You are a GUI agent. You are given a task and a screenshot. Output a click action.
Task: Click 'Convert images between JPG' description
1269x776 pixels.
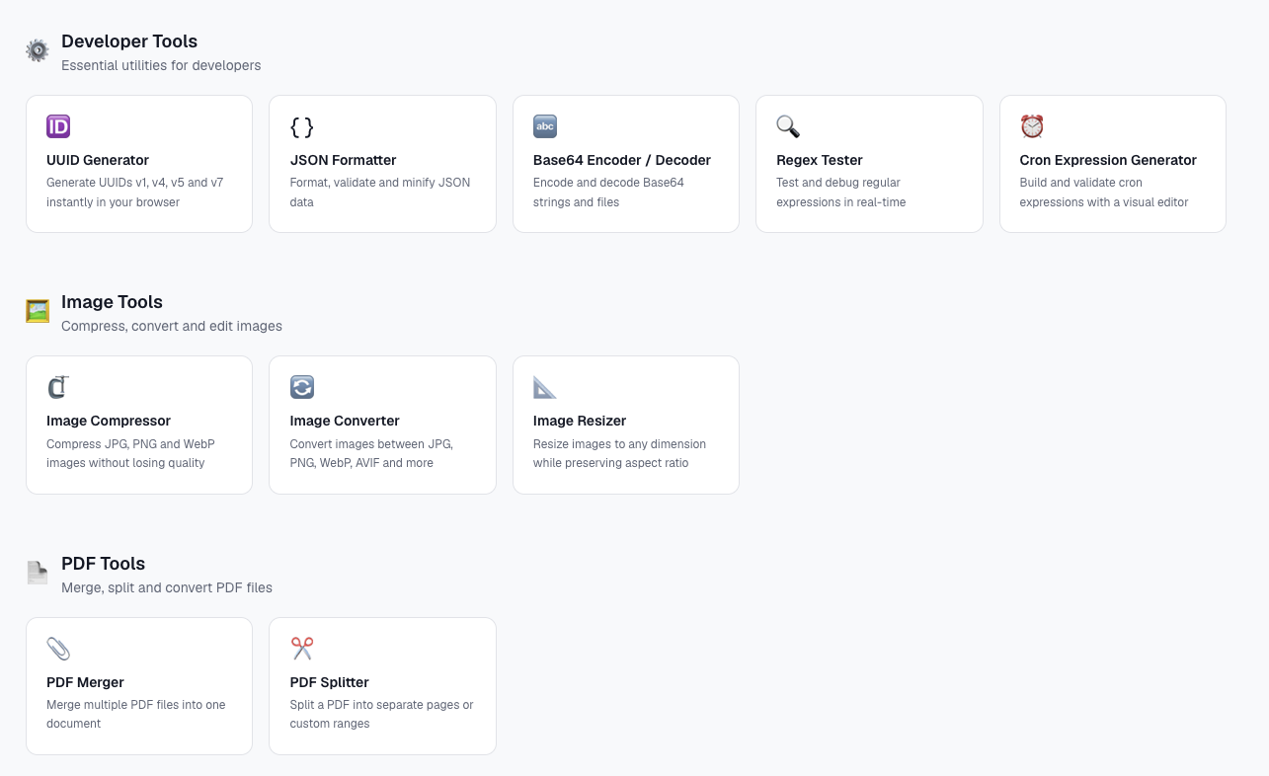371,453
